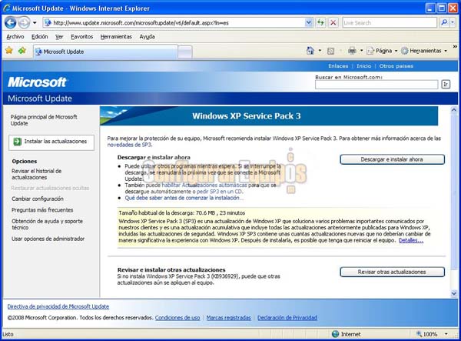This screenshot has height=341, width=461.
Task: Click the Marcas registradas link
Action: [228, 317]
